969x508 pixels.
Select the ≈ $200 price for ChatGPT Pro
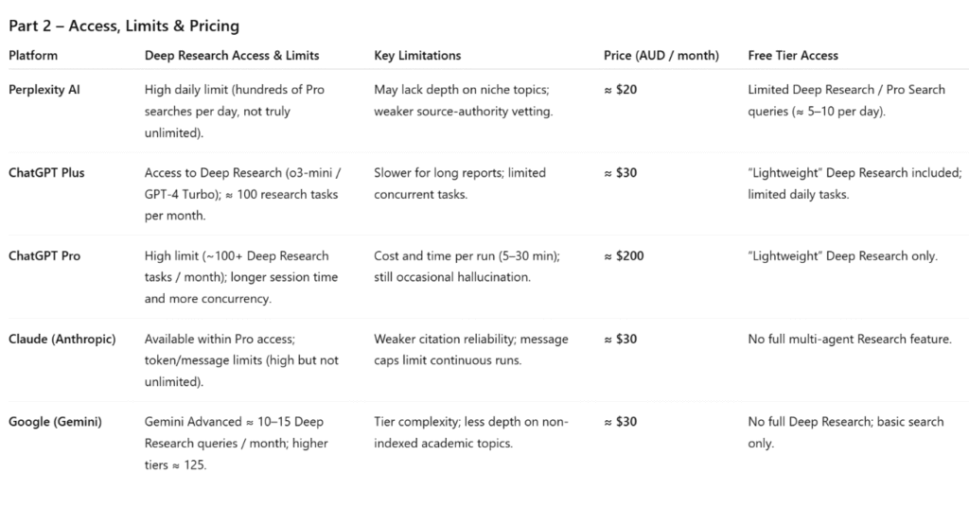[x=625, y=256]
